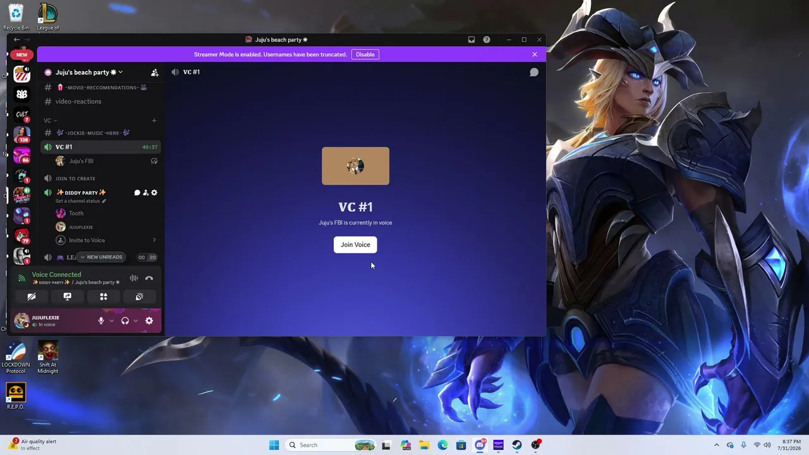Open Discord help icon in title bar
This screenshot has width=809, height=455.
(x=487, y=40)
